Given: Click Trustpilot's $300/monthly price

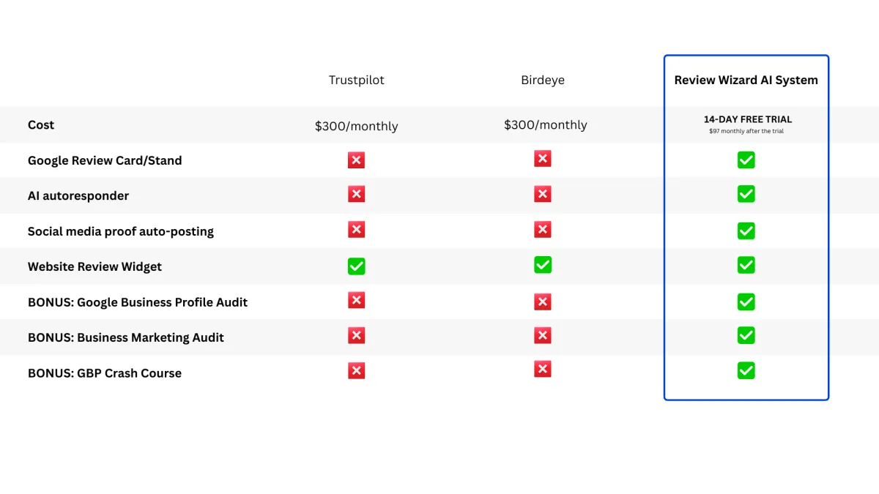Looking at the screenshot, I should (x=356, y=126).
